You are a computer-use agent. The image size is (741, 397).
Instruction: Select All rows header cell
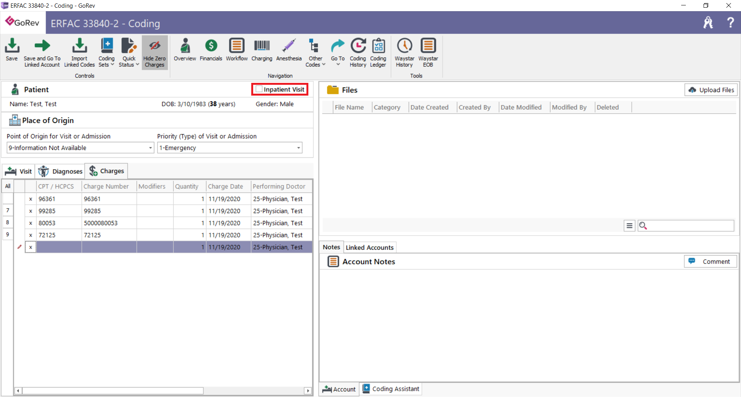pyautogui.click(x=8, y=186)
